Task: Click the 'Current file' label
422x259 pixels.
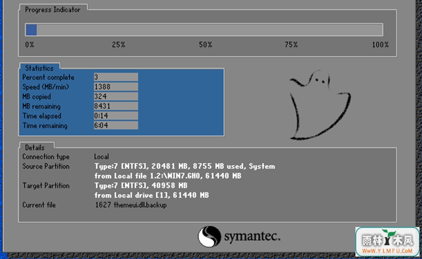Action: point(39,205)
